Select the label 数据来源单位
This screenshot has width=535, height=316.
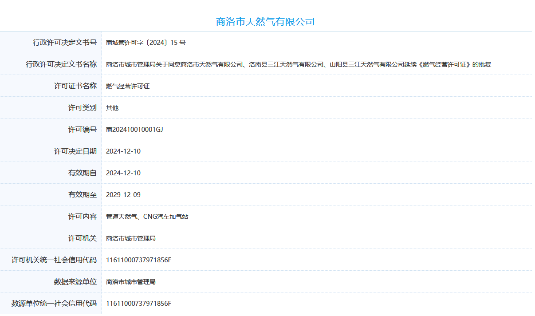click(75, 282)
